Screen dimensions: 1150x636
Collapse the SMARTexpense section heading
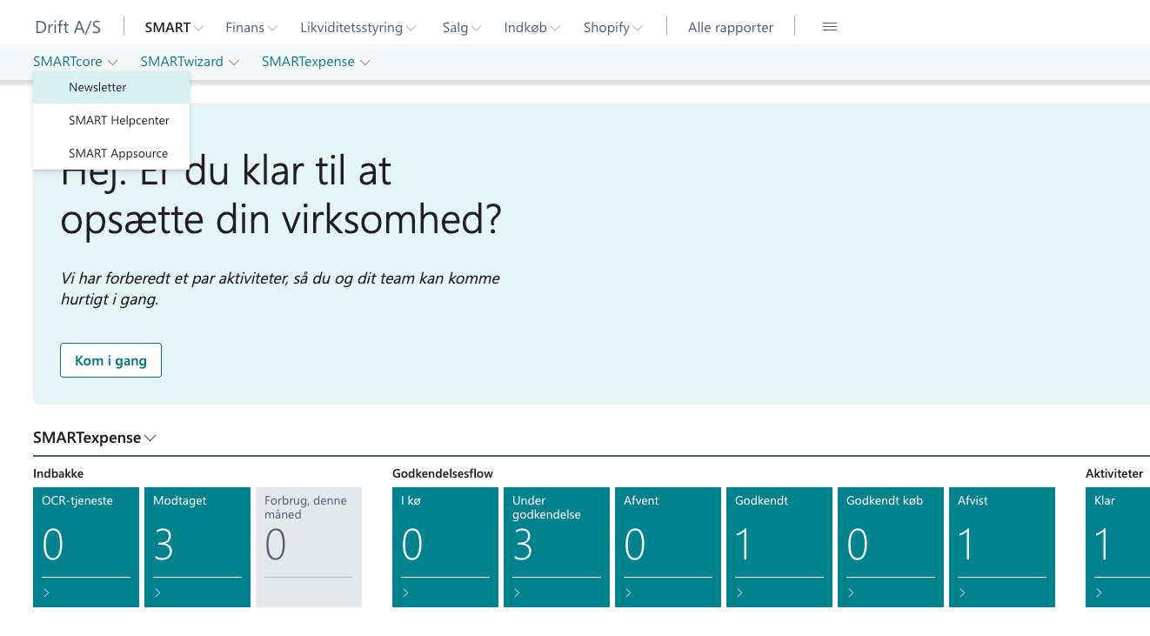click(x=94, y=438)
